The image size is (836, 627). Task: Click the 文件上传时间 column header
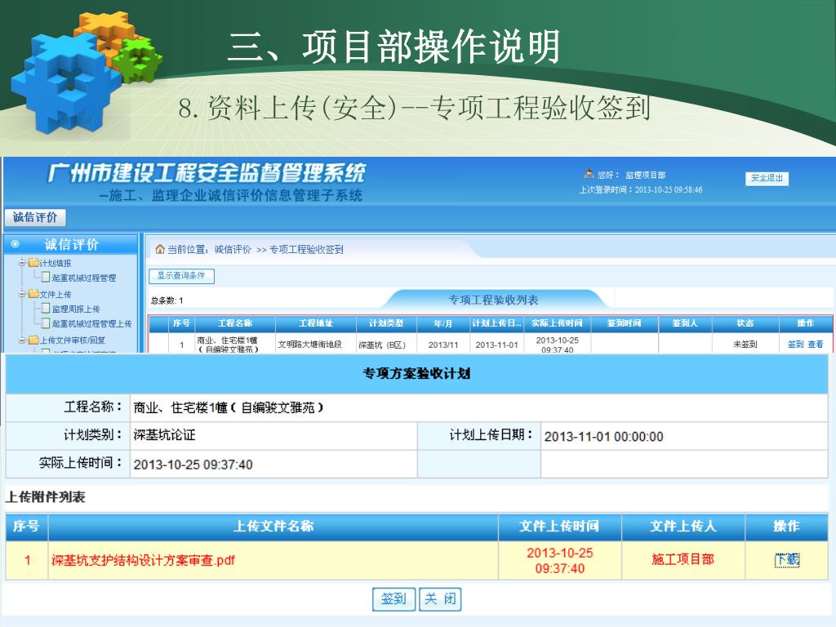tap(560, 527)
